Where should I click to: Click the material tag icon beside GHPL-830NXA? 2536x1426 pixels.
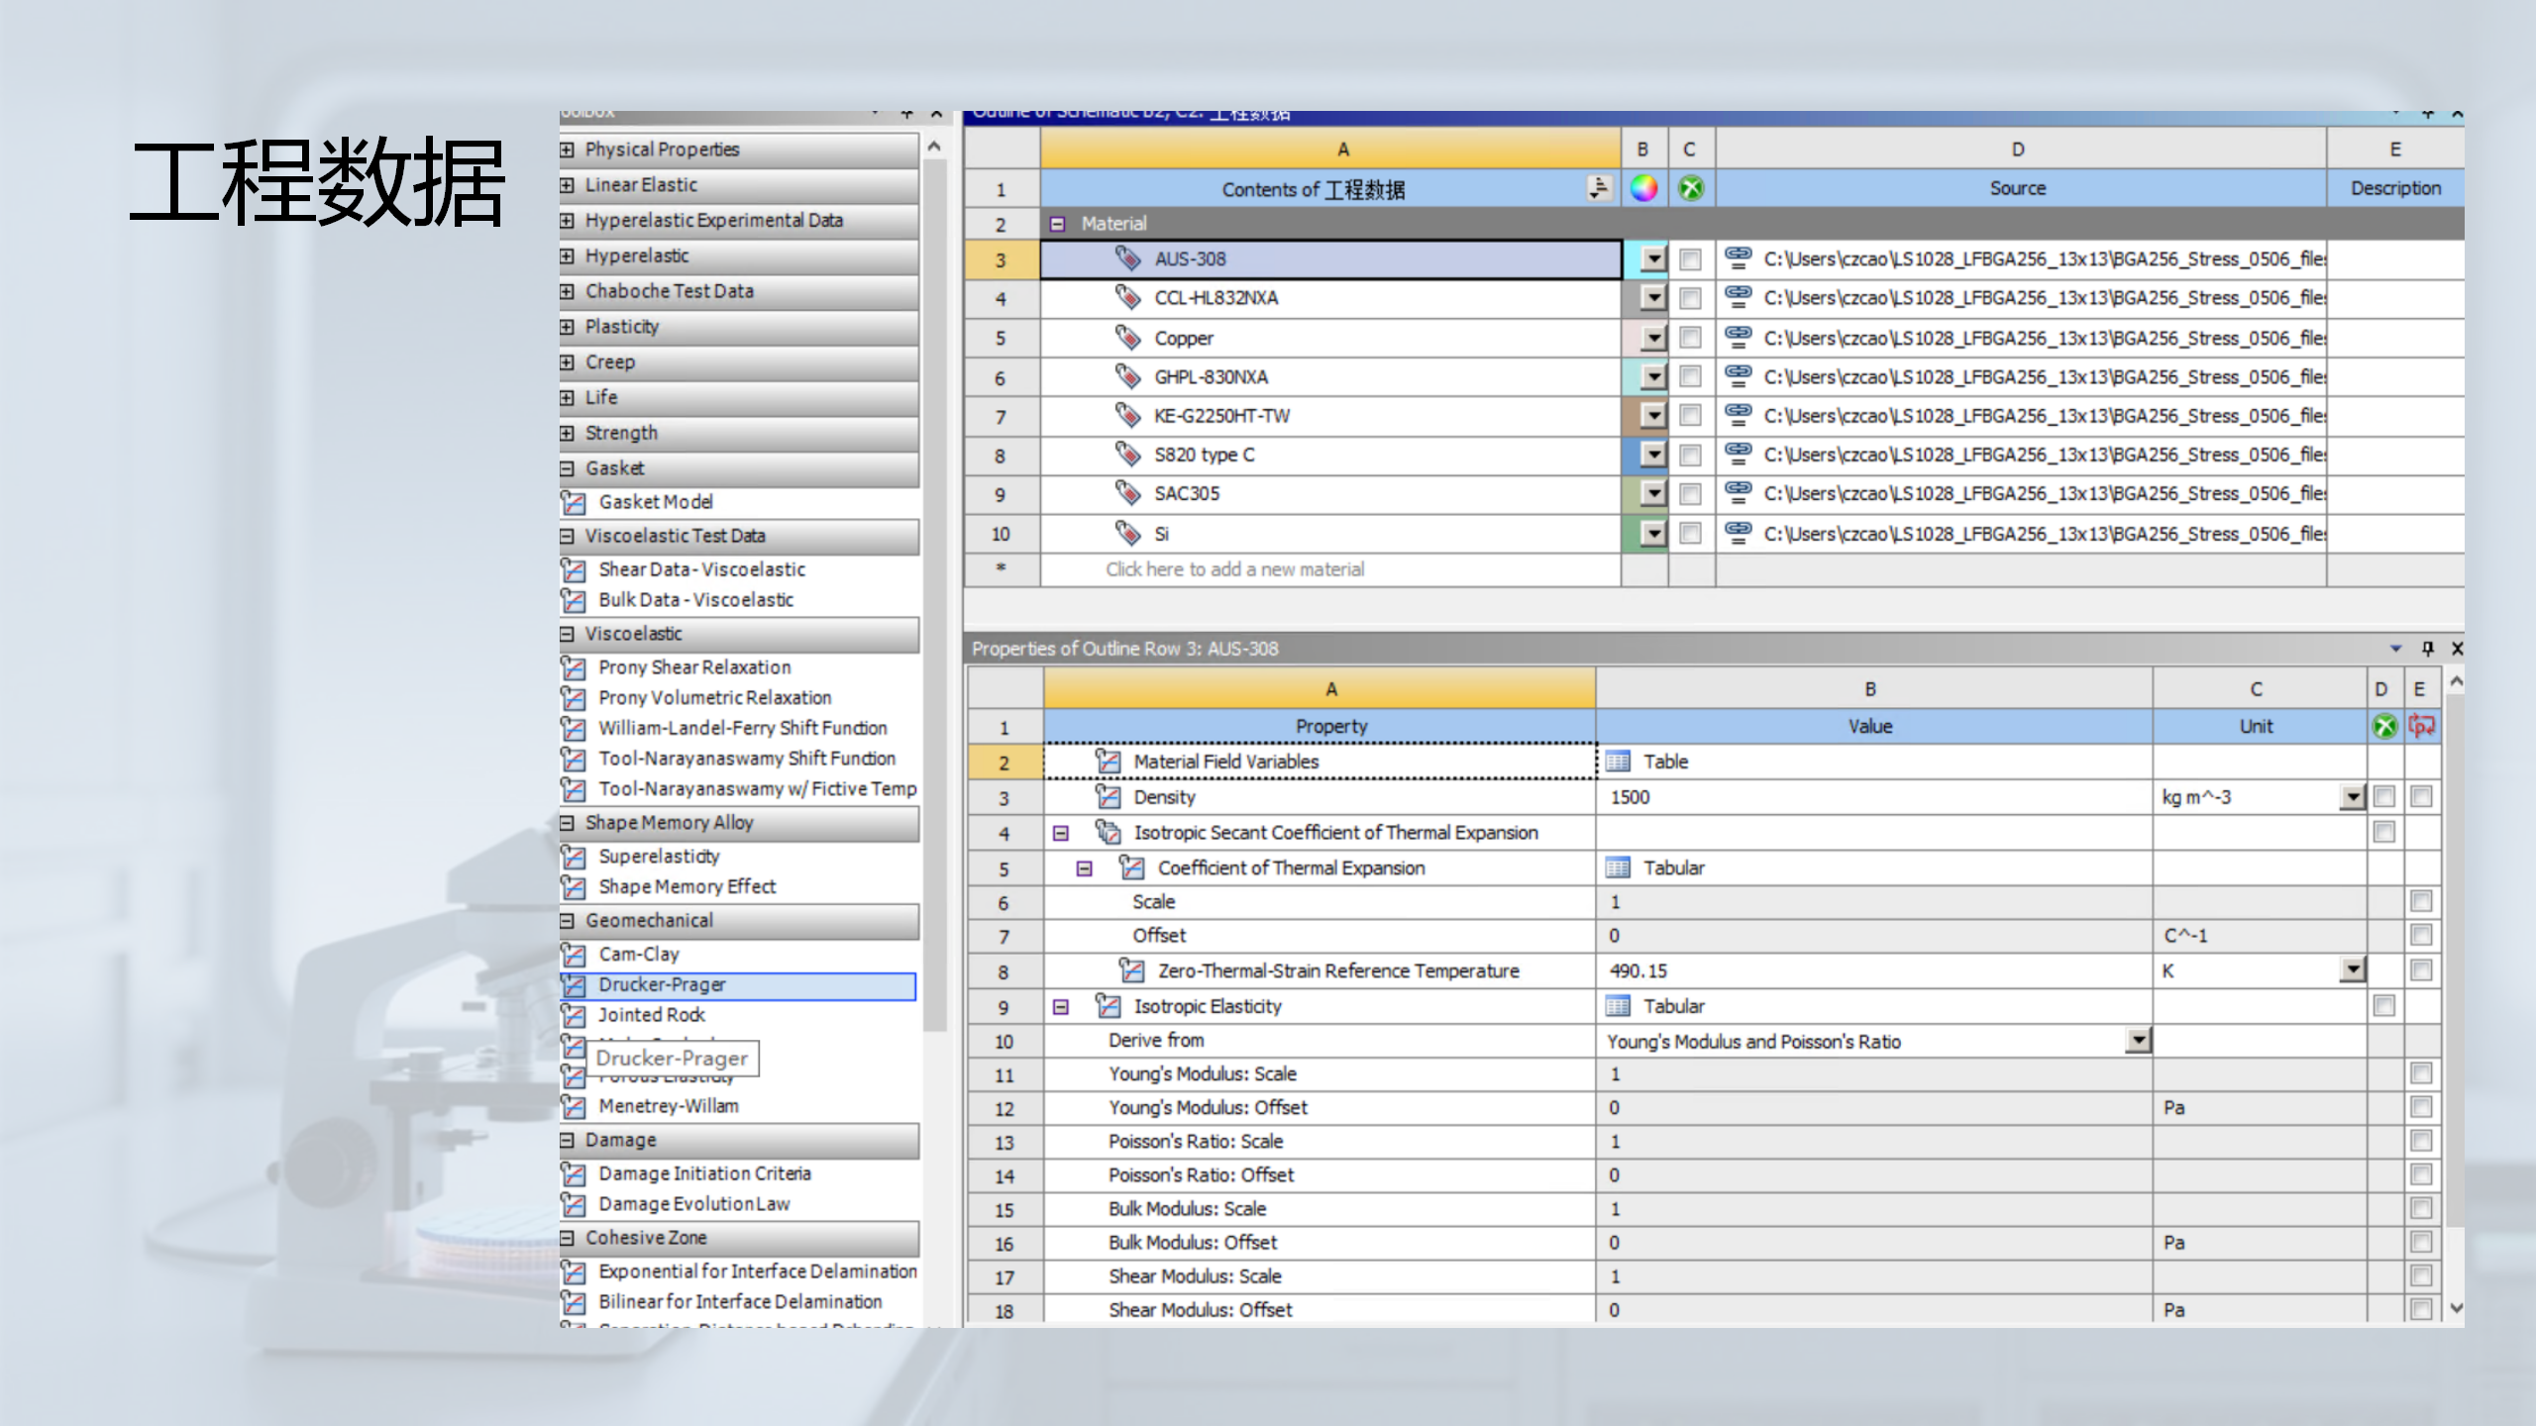[x=1127, y=376]
